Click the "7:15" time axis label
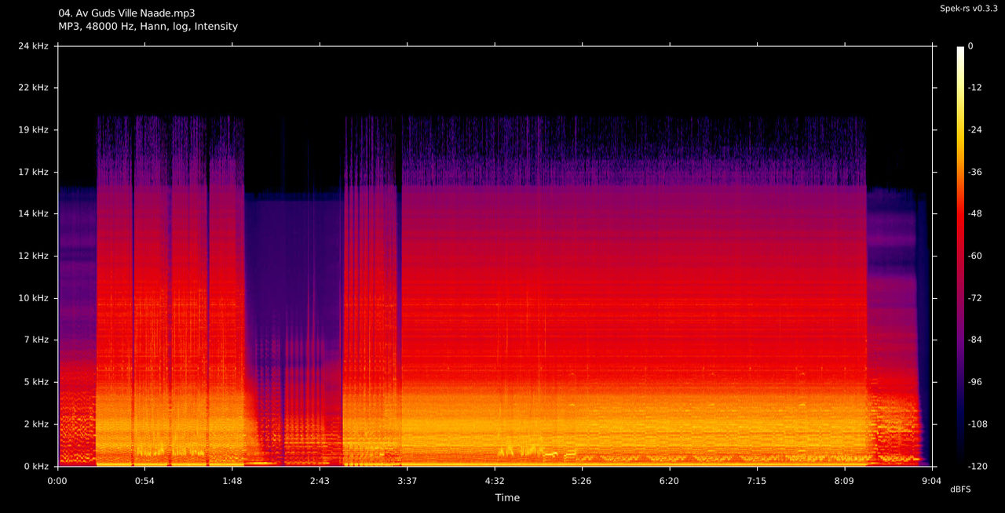 pyautogui.click(x=756, y=480)
